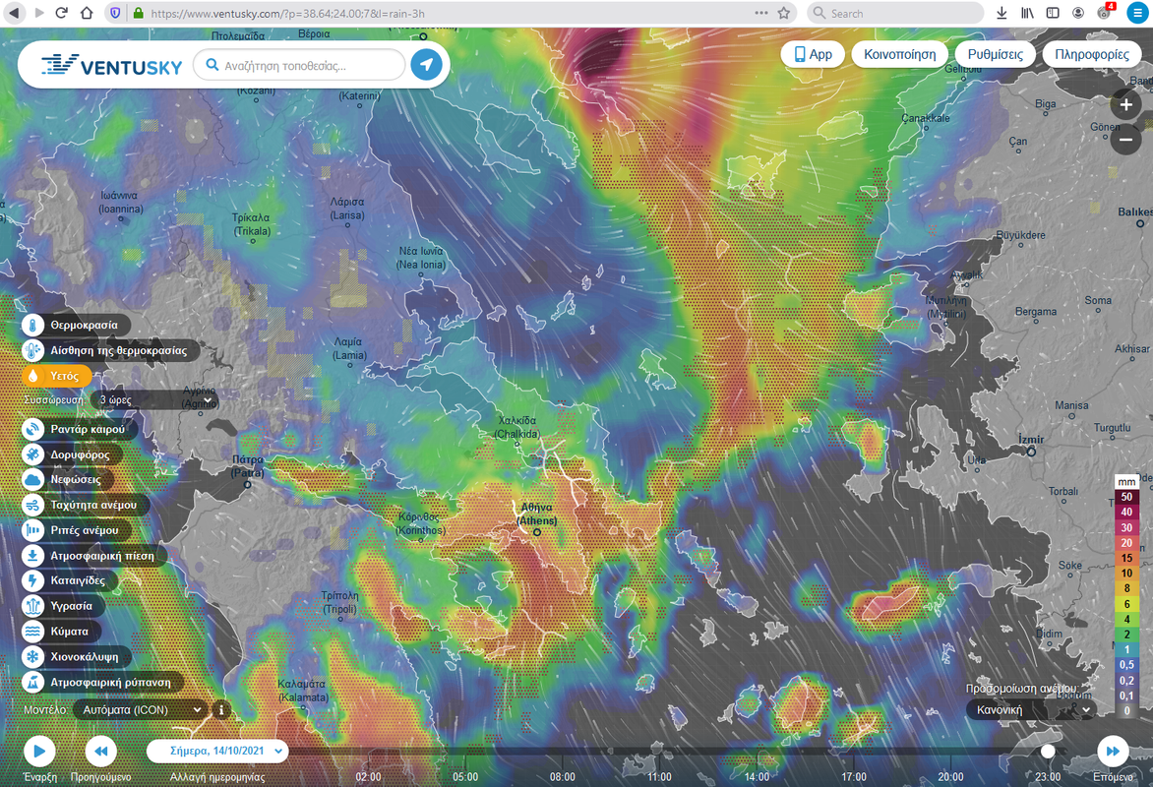
Task: Click the model info icon
Action: [221, 709]
